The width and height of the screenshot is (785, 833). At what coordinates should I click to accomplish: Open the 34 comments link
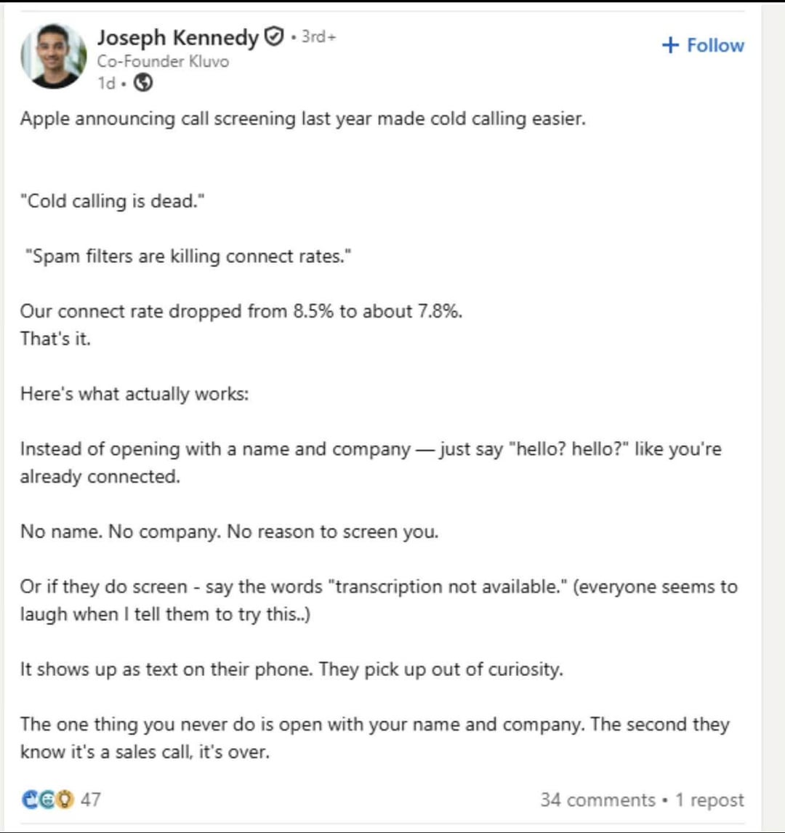[x=597, y=800]
